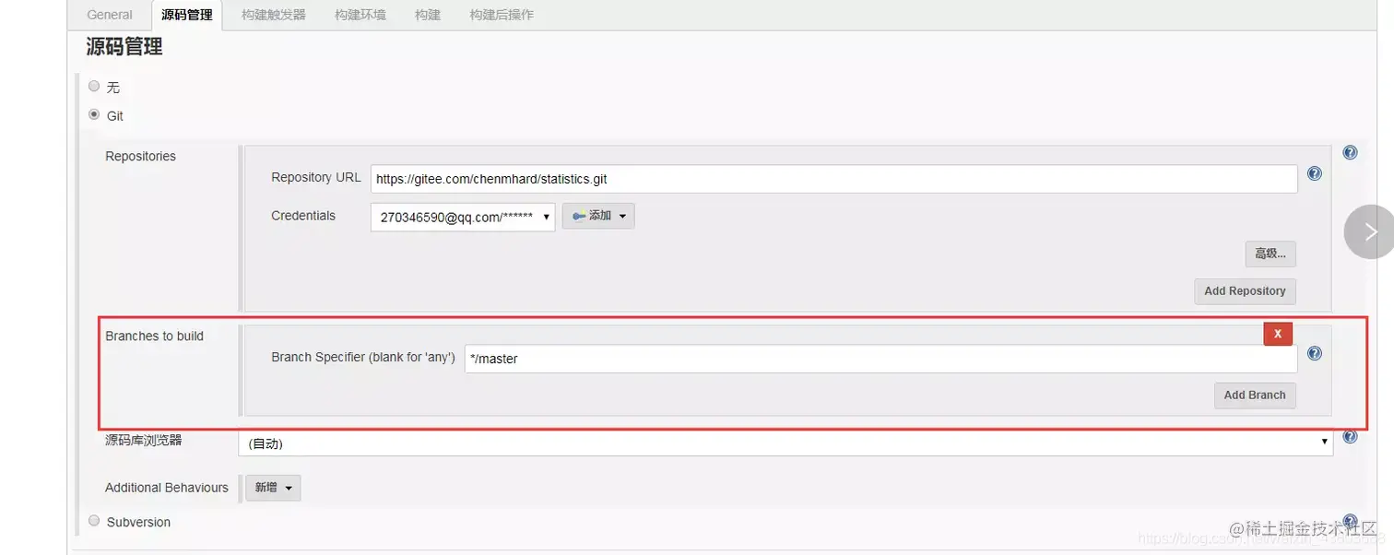Click help icon in Subversion row
This screenshot has height=555, width=1394.
tap(1350, 521)
